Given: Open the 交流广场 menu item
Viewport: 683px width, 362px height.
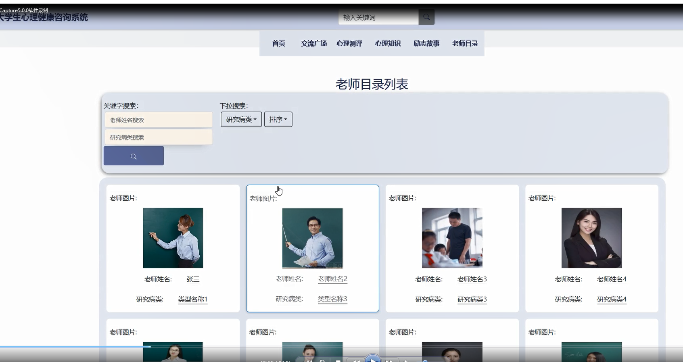Looking at the screenshot, I should coord(314,44).
